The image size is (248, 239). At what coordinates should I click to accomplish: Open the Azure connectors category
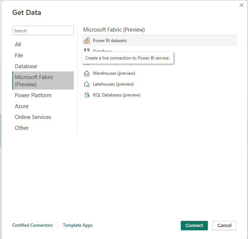coord(22,106)
